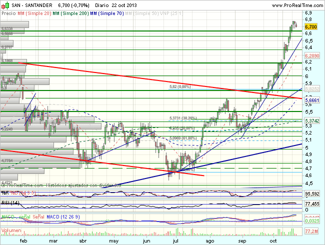Click the 6,9 price axis label
The width and height of the screenshot is (325, 245).
308,13
